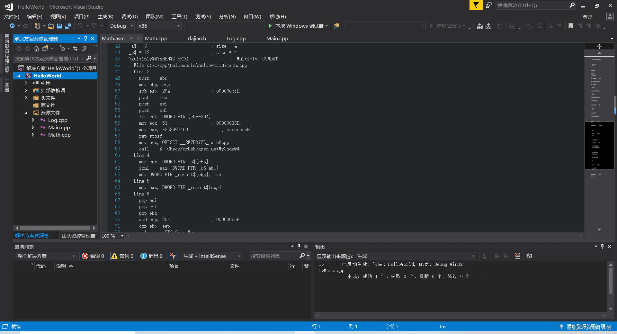Open the 生成 + IntelliSense dropdown
Image resolution: width=617 pixels, height=334 pixels.
pos(212,256)
